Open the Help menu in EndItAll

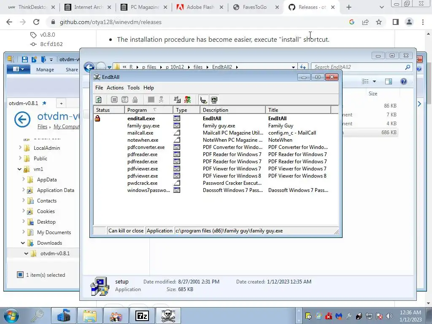(x=148, y=88)
